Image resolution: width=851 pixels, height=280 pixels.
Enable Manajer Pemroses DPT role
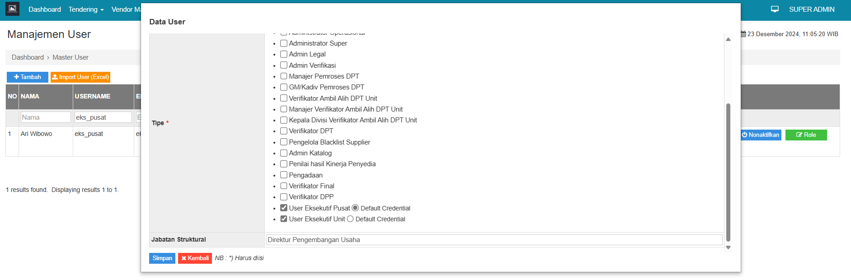pyautogui.click(x=284, y=76)
